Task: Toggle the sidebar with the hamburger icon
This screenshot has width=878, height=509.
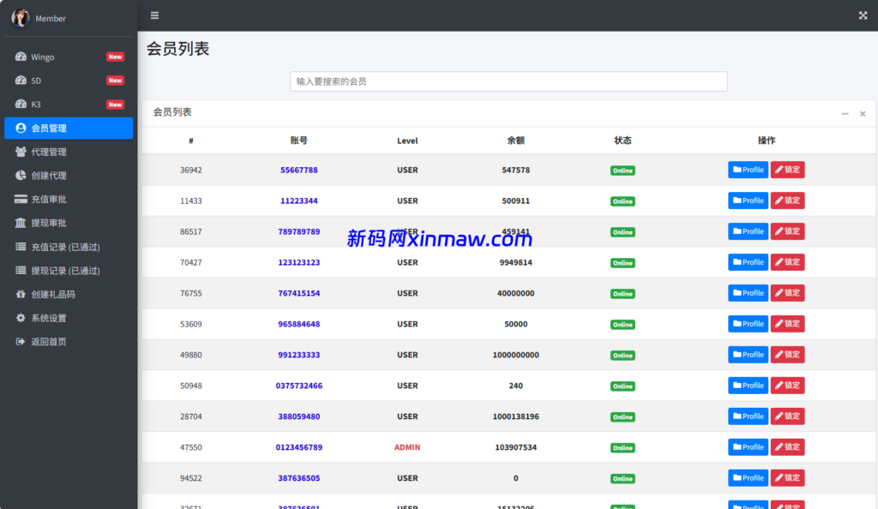Action: pos(154,15)
